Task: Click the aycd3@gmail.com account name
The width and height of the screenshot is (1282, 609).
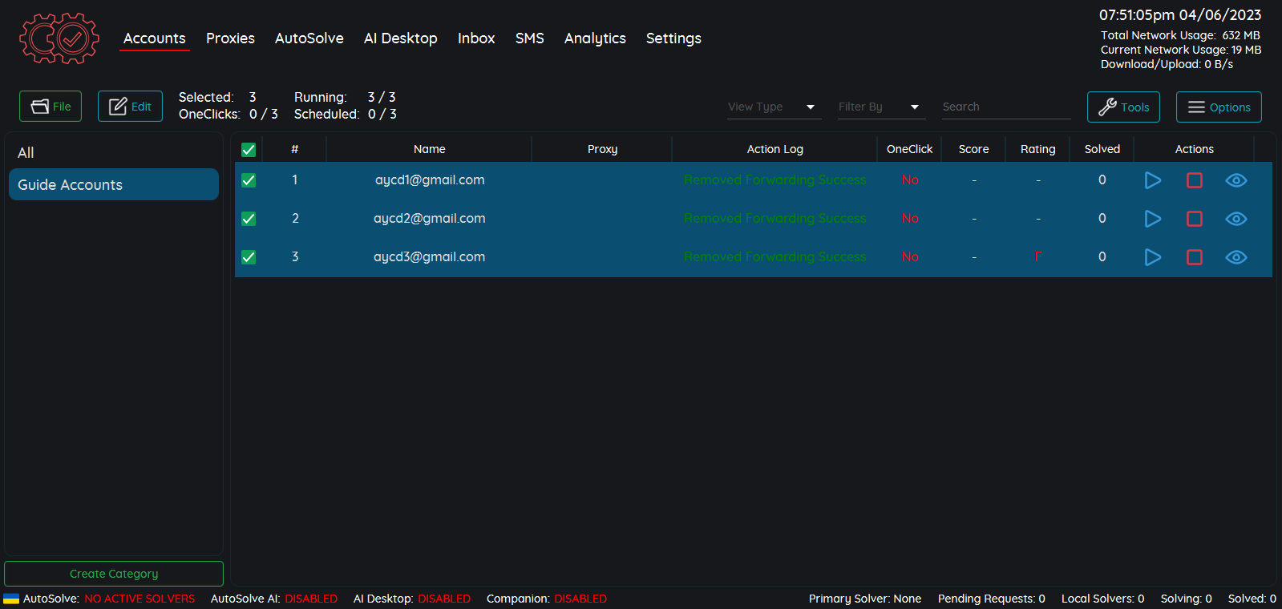Action: pos(430,257)
